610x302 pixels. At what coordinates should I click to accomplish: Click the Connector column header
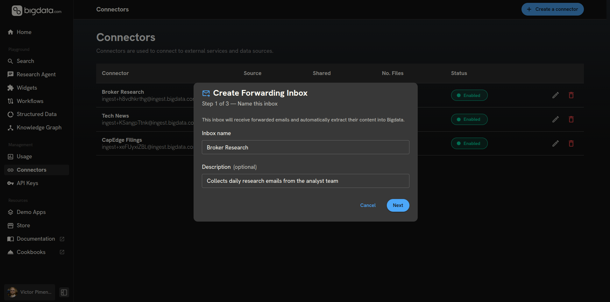click(115, 73)
